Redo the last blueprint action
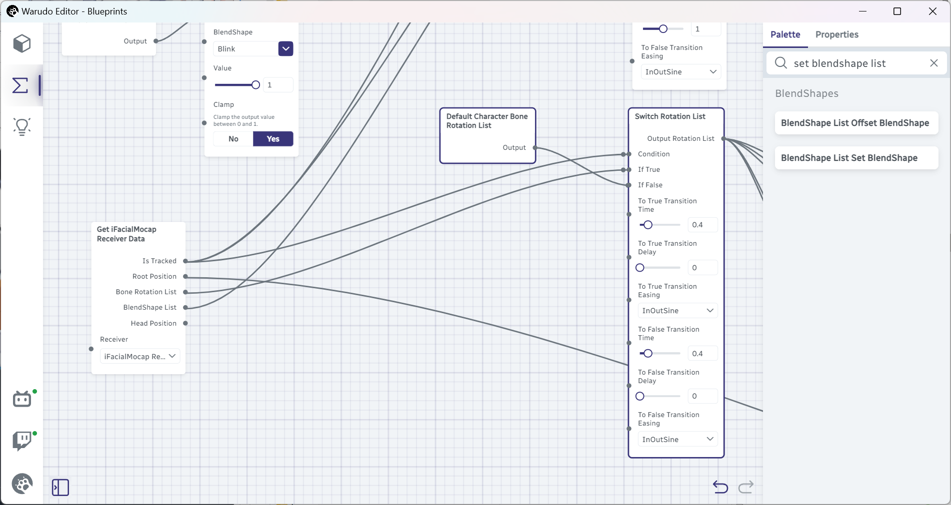Viewport: 951px width, 505px height. 746,487
